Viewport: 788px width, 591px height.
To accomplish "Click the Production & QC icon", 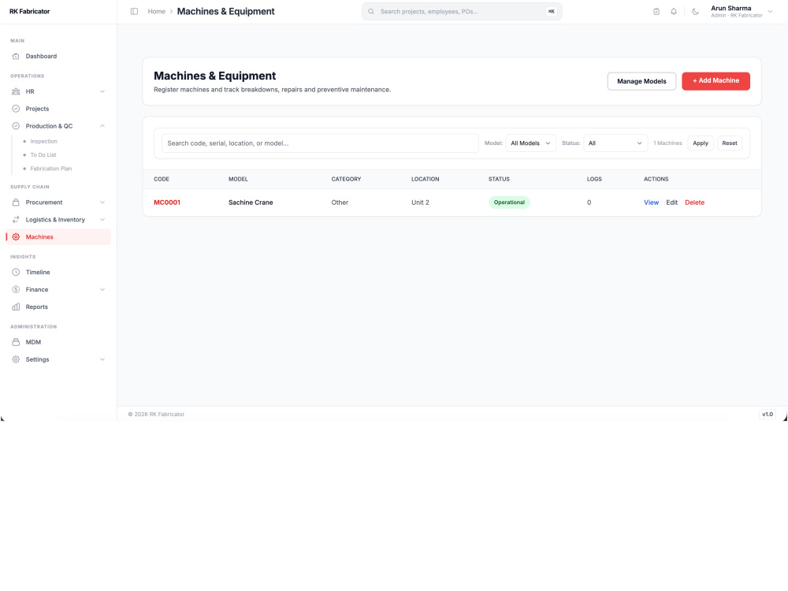I will [16, 126].
